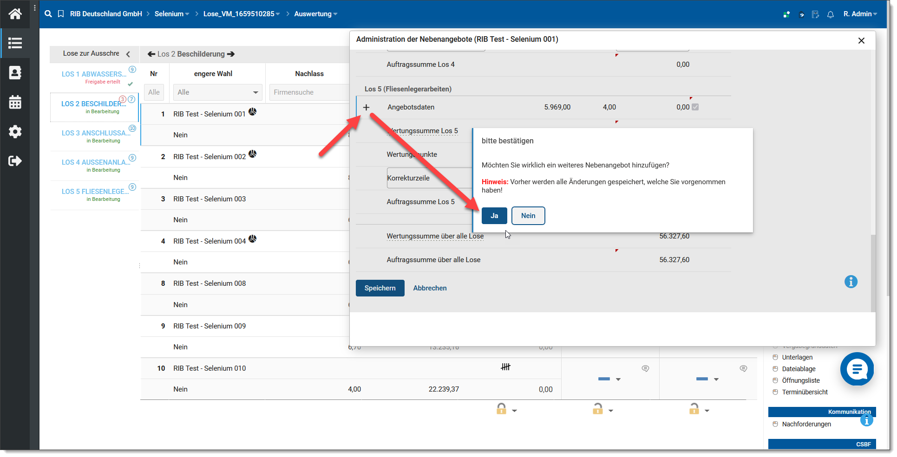Open the Auswertung breadcrumb dropdown
The height and width of the screenshot is (457, 897).
coord(316,14)
